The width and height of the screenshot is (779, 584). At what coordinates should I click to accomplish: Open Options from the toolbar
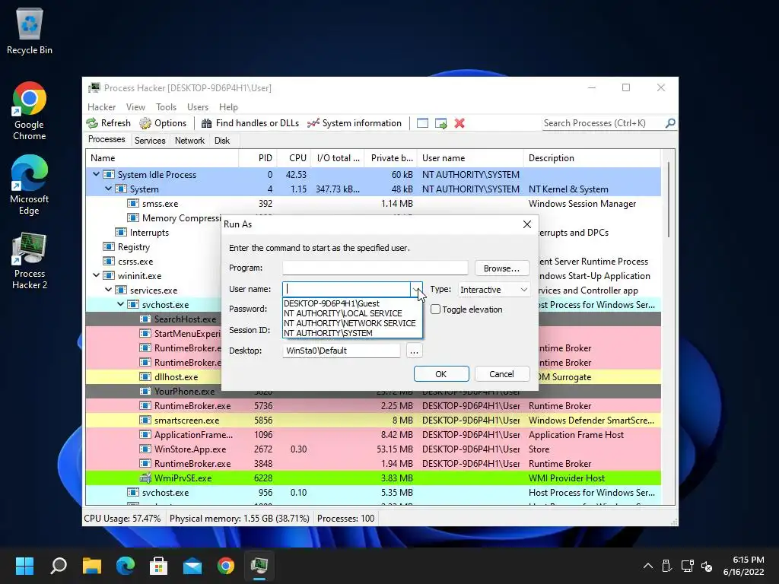(163, 123)
